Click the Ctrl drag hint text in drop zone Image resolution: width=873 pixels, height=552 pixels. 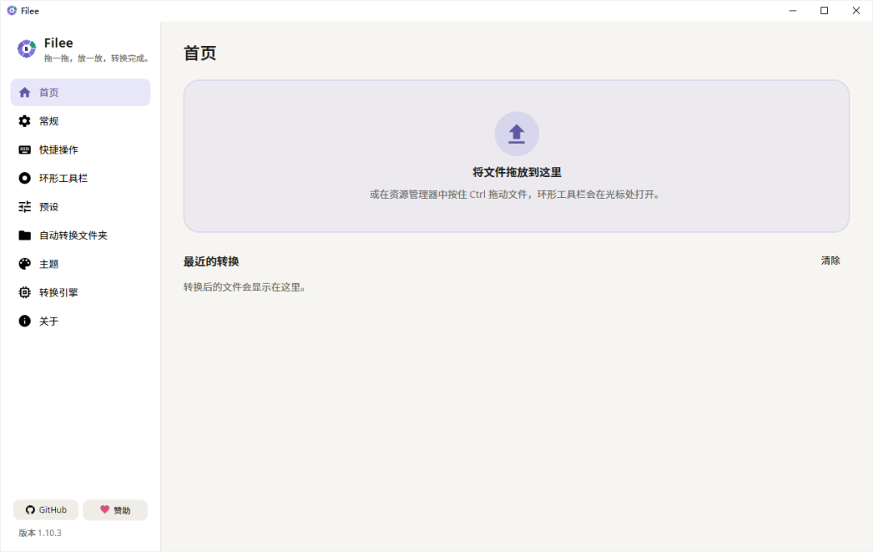click(x=515, y=194)
